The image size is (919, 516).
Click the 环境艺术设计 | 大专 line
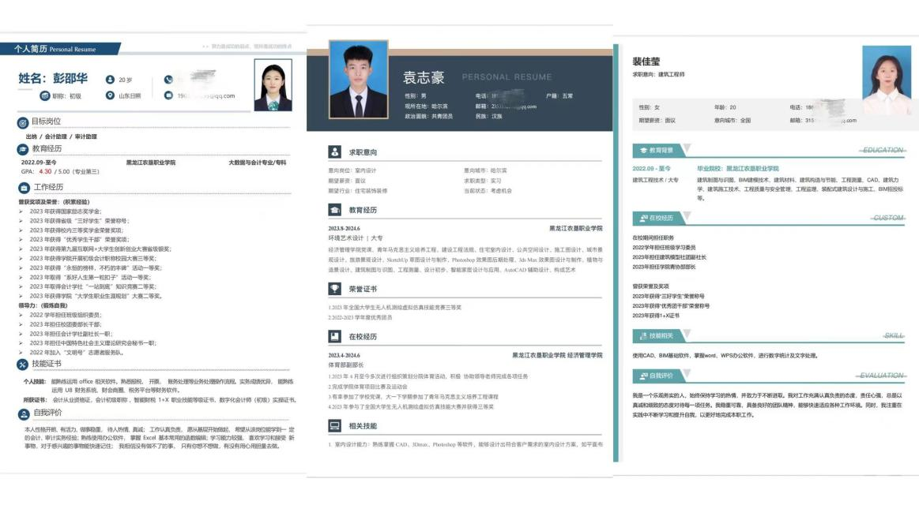click(x=356, y=239)
